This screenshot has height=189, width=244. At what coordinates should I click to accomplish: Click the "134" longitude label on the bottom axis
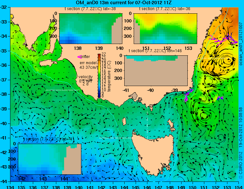pos(10,187)
